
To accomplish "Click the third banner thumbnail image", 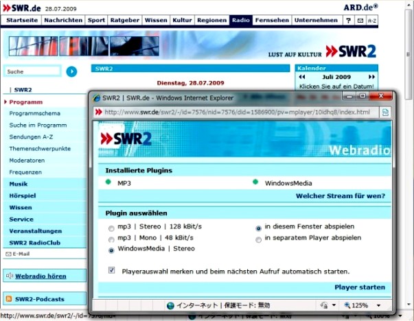I will tap(135, 46).
